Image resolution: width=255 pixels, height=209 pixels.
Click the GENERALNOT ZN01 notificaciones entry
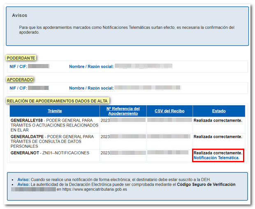click(x=50, y=153)
